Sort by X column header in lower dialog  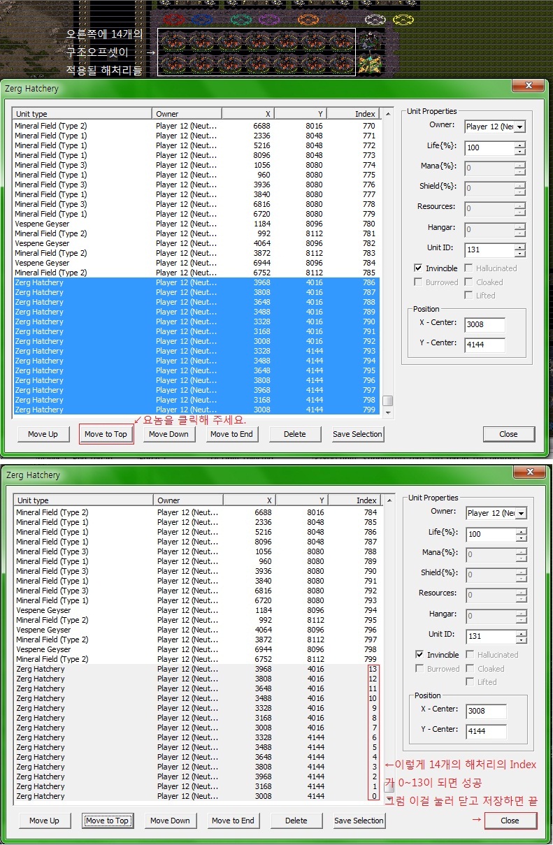click(250, 500)
